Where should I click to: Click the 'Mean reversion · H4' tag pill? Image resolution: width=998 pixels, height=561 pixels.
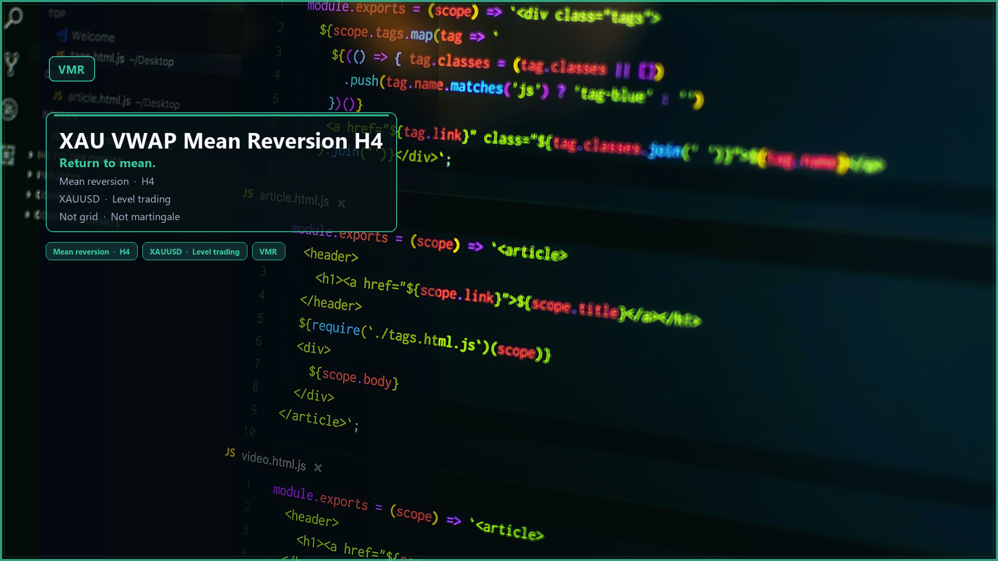pyautogui.click(x=91, y=251)
